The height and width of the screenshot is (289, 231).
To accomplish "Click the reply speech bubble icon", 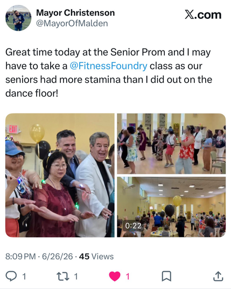I will tap(11, 276).
